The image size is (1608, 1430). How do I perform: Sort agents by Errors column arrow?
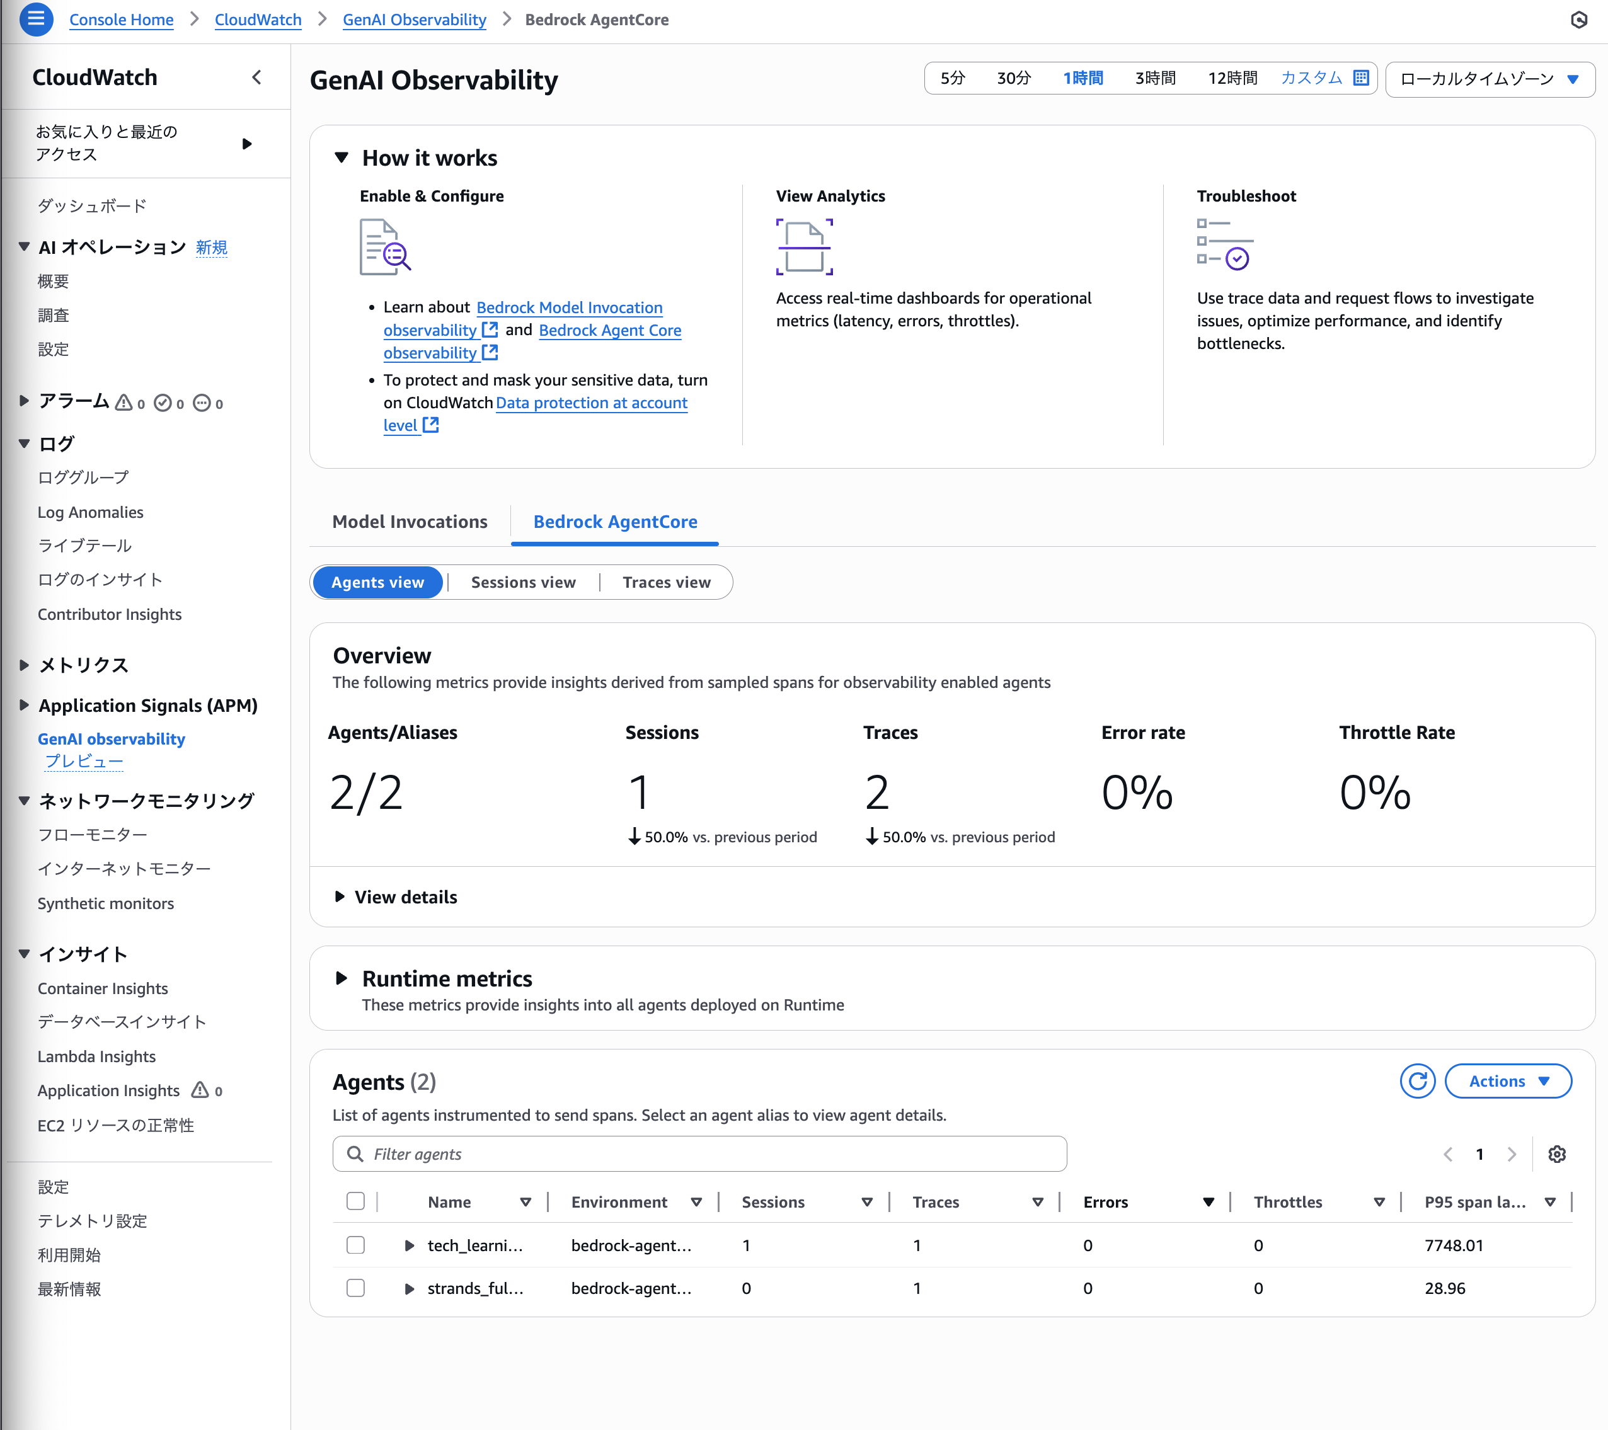[x=1209, y=1202]
